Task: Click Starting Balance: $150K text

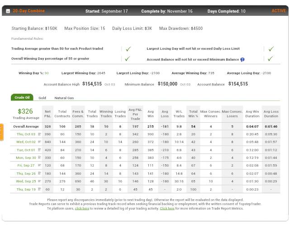Action: pos(34,29)
